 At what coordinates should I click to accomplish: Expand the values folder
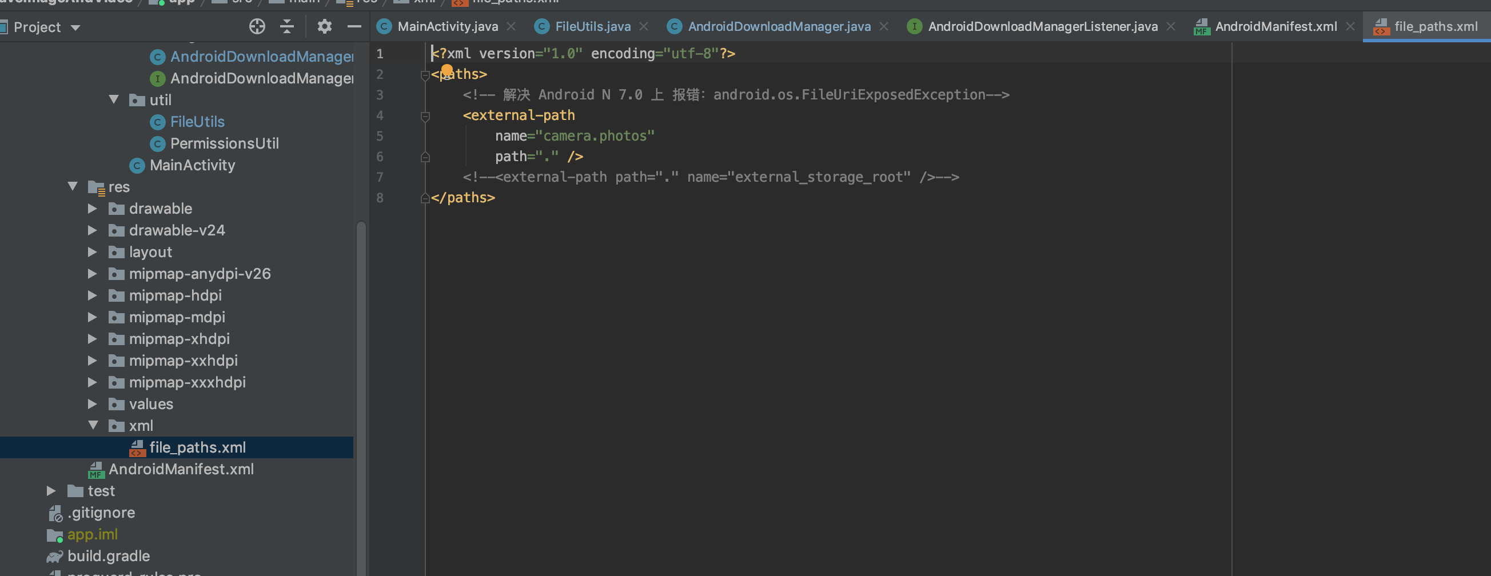[93, 403]
